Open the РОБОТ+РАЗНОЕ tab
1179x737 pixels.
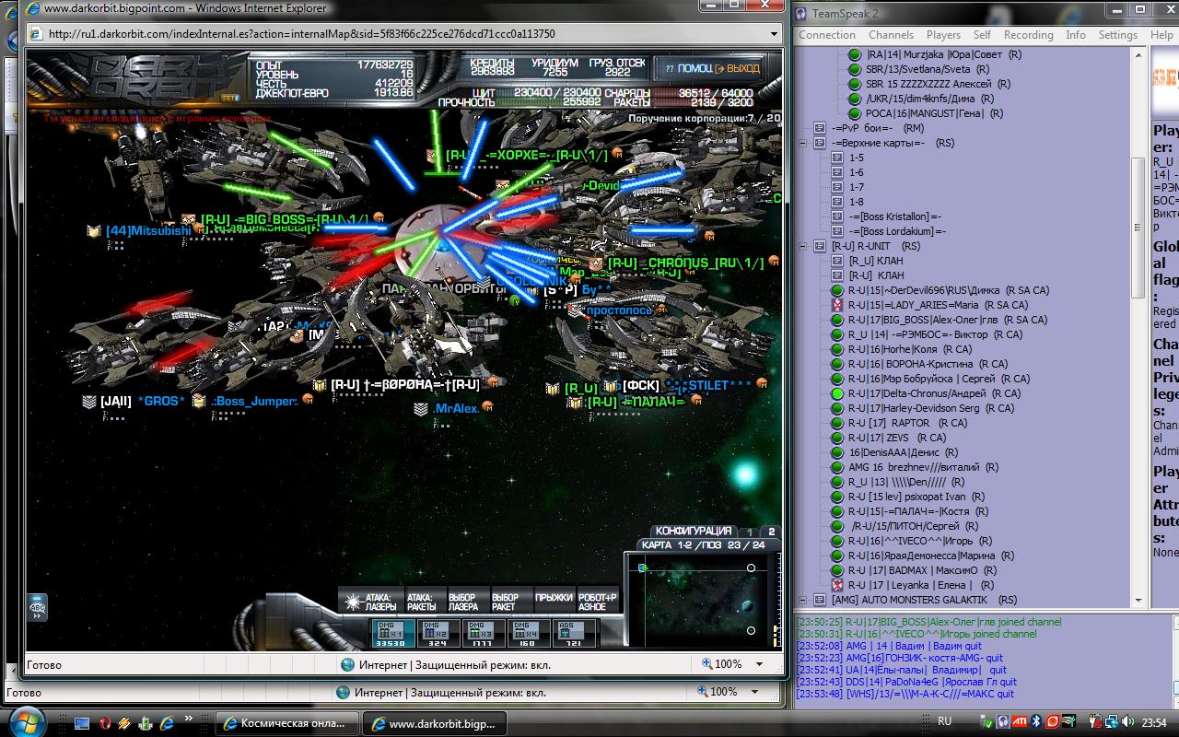598,602
